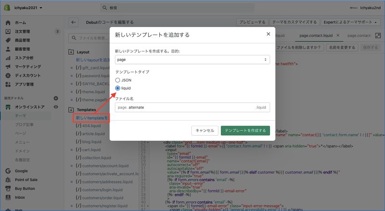Click the top 検索 search field

pyautogui.click(x=178, y=8)
